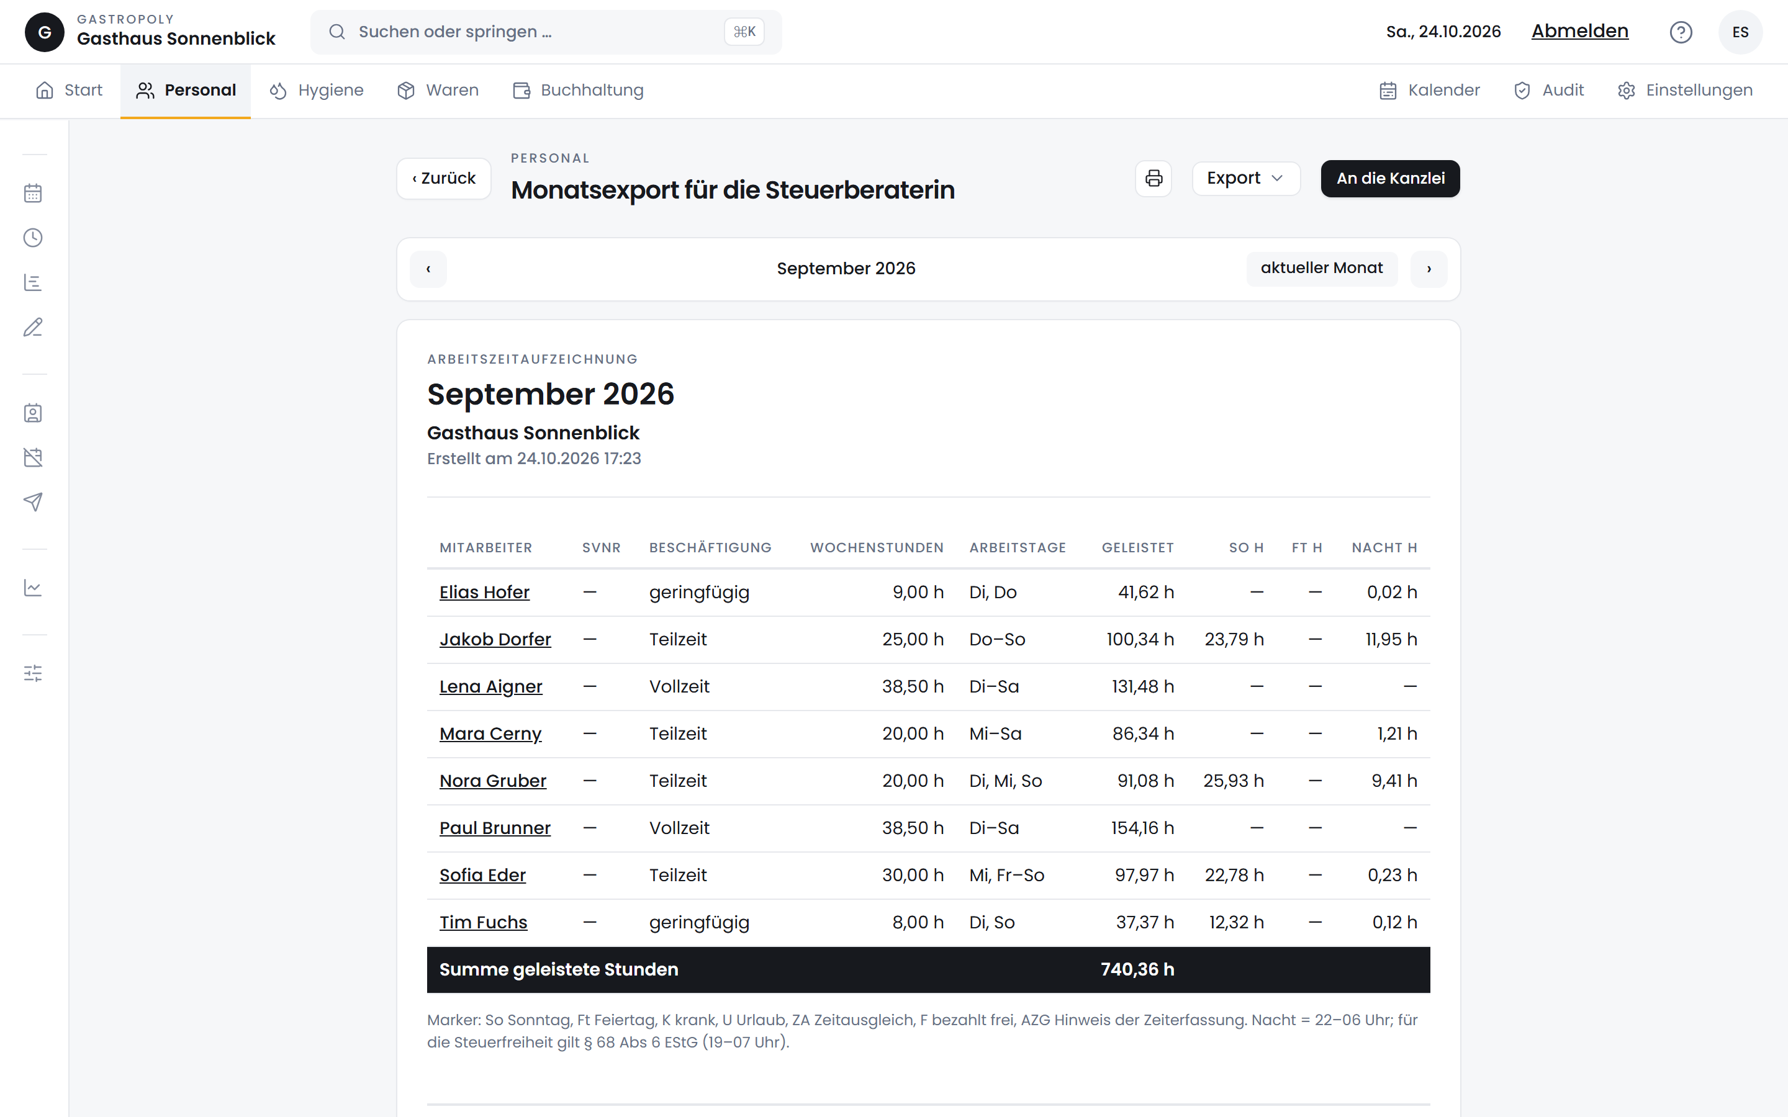
Task: Open sidebar pencil edit icon
Action: click(32, 327)
